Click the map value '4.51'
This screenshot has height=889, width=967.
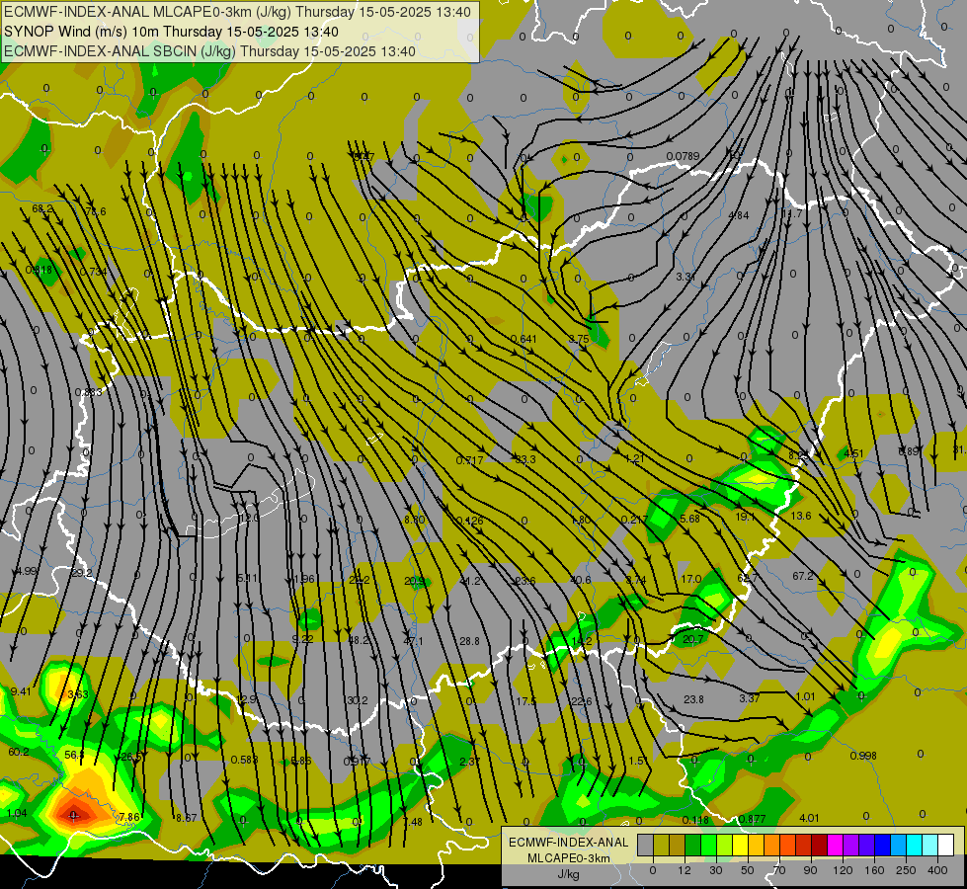853,454
